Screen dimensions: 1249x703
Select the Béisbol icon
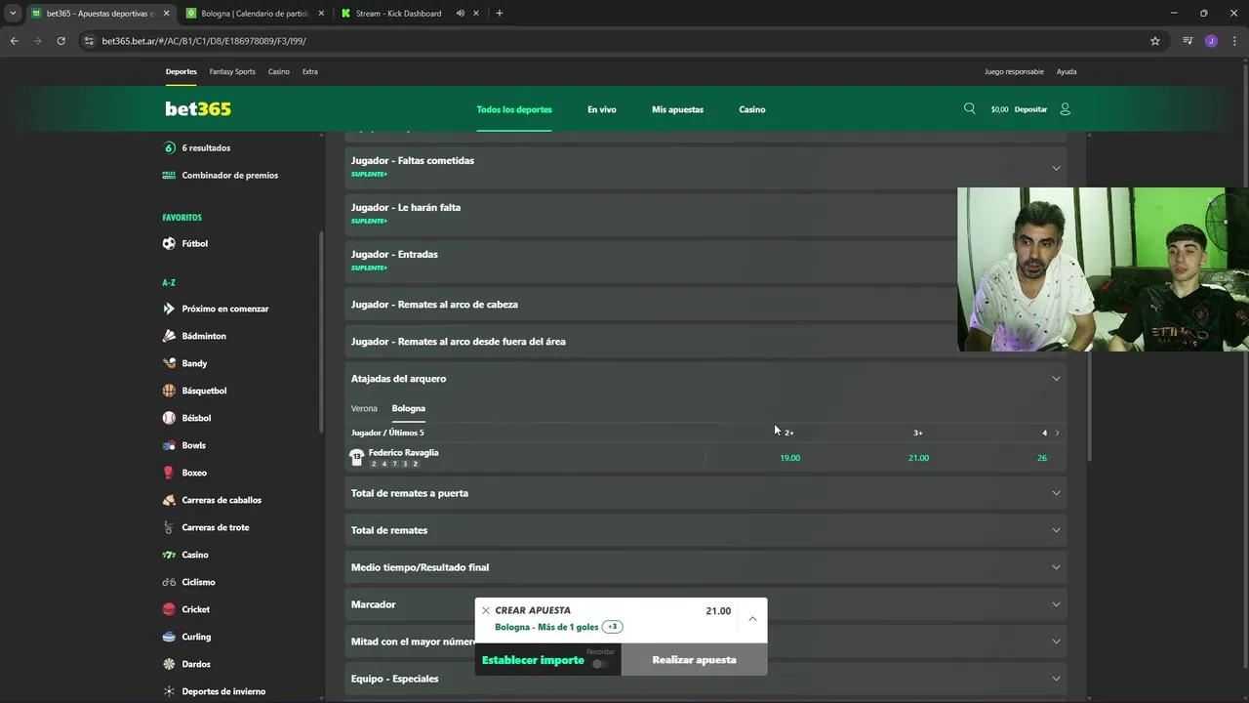point(169,418)
